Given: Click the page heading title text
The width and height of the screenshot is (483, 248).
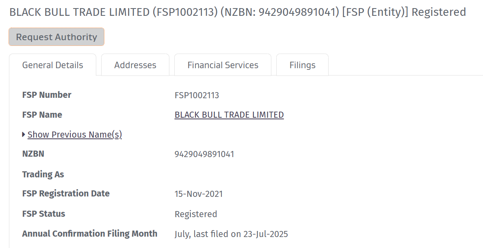Looking at the screenshot, I should (x=237, y=12).
